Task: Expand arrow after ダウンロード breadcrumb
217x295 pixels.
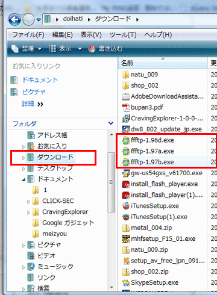Action: click(137, 19)
